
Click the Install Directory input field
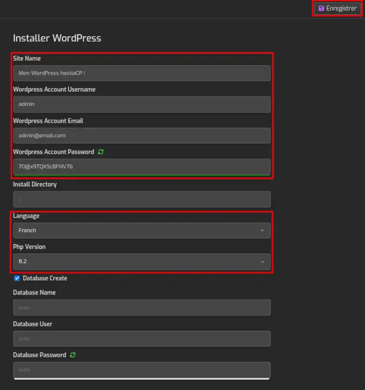(x=141, y=199)
